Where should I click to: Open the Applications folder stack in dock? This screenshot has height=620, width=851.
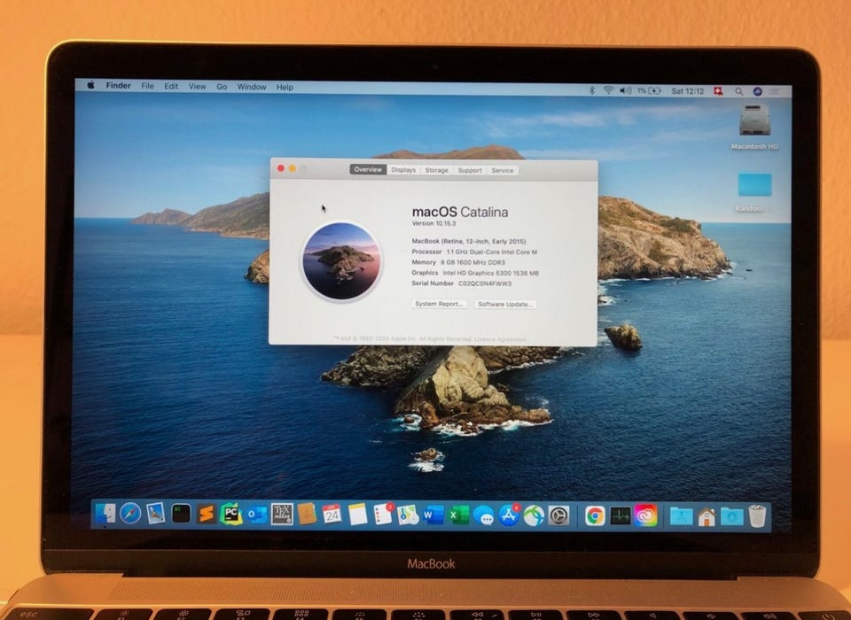[x=681, y=516]
